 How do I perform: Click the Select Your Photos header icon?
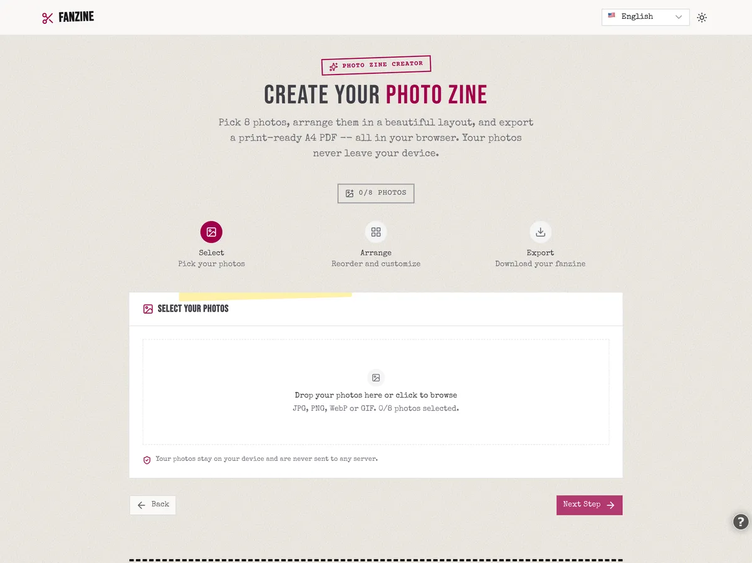tap(148, 309)
